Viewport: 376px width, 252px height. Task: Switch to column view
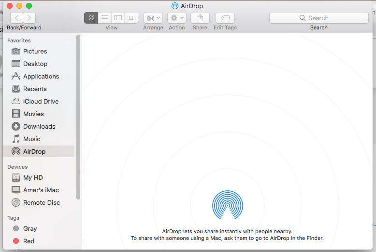point(118,18)
